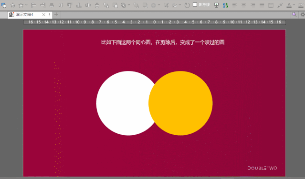Image resolution: width=305 pixels, height=179 pixels.
Task: Apply font color with the A icon
Action: tap(289, 5)
